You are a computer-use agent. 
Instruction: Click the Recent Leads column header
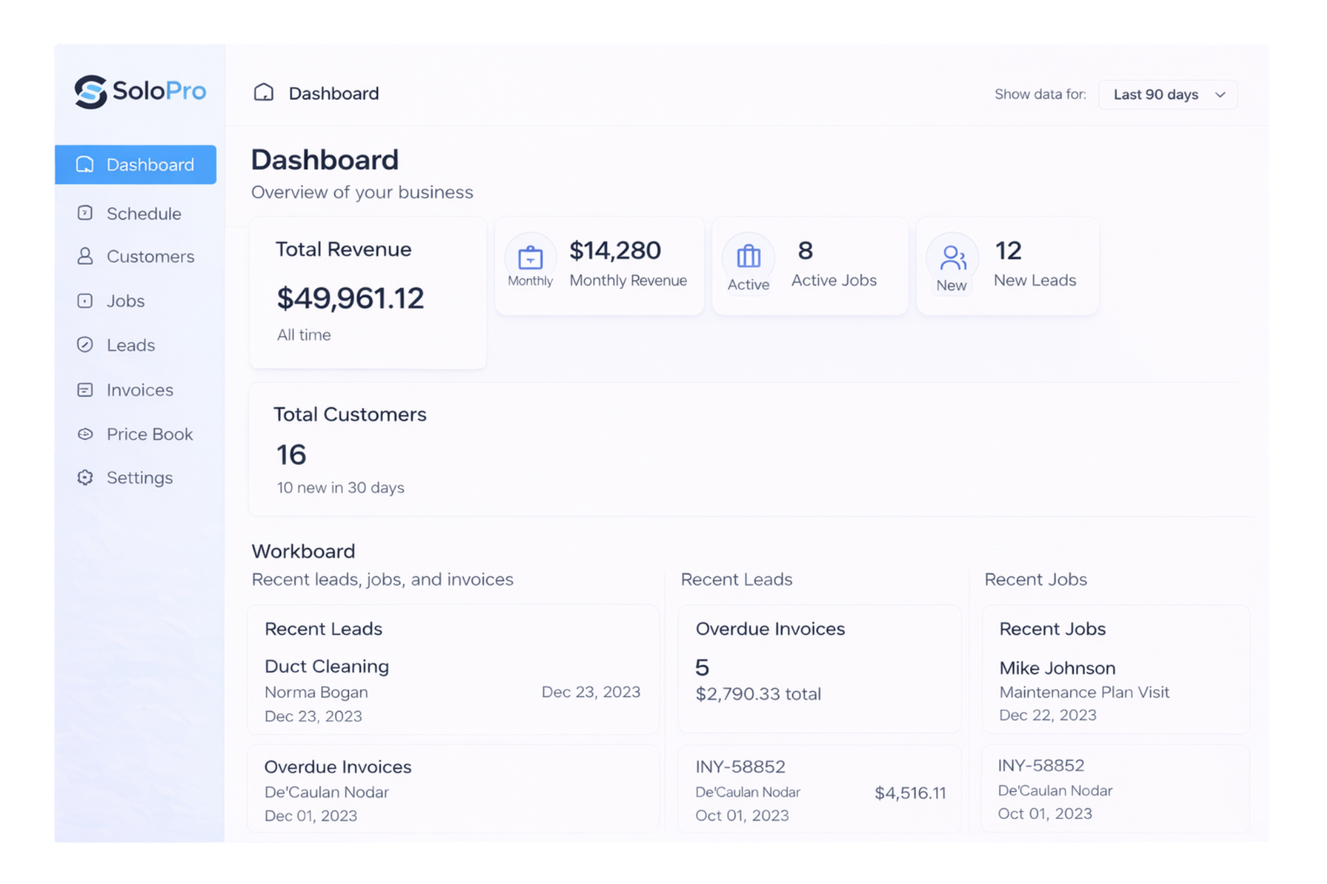[x=736, y=579]
